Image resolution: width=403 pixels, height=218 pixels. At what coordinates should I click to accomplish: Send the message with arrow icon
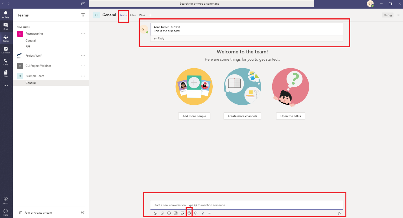(x=339, y=213)
